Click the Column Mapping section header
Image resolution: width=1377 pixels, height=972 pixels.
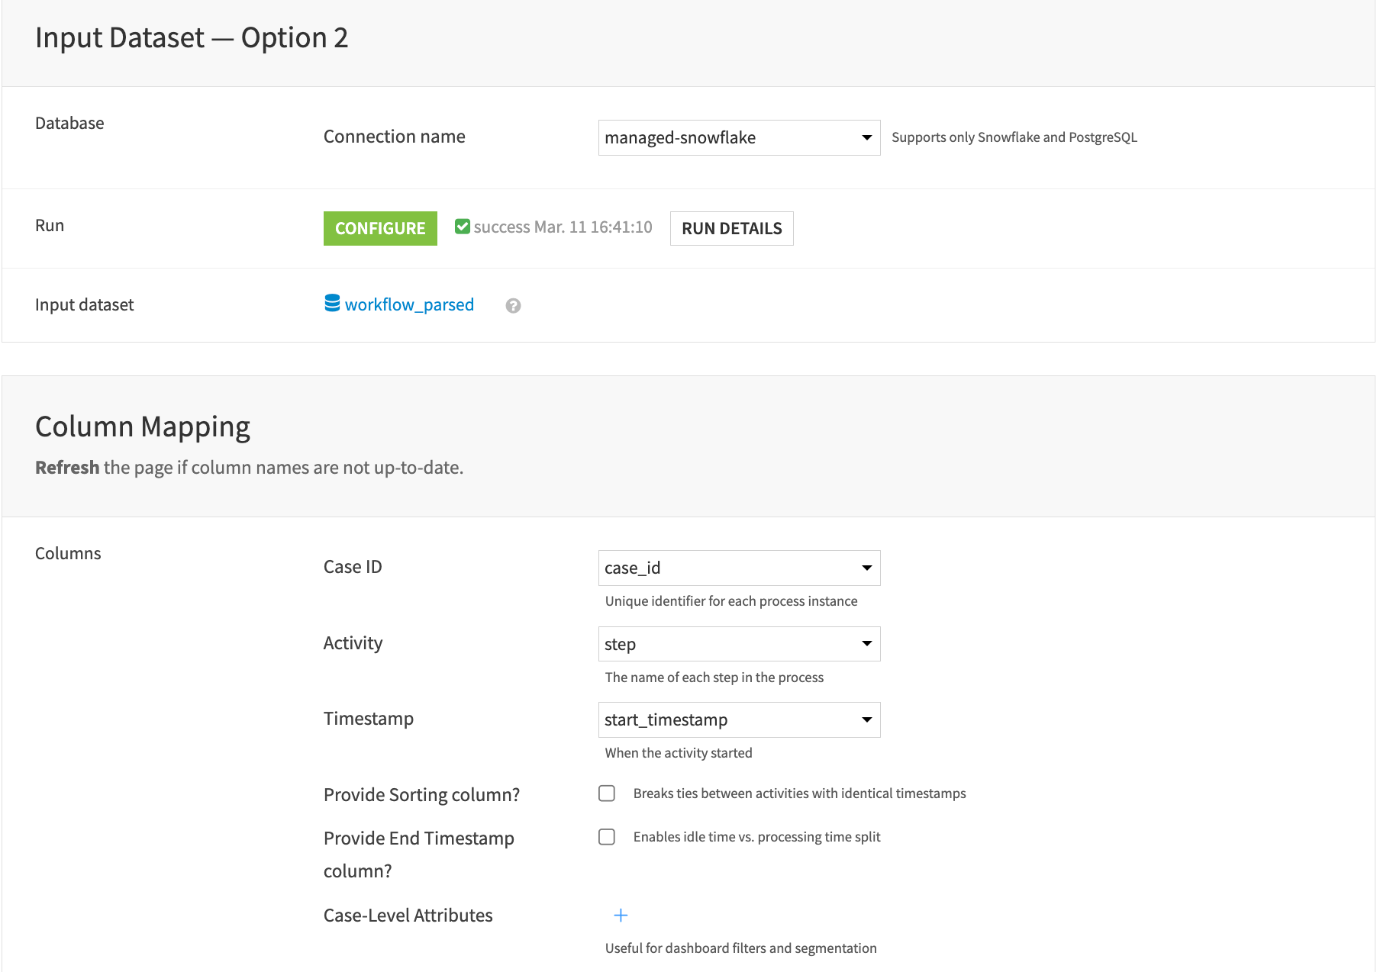coord(142,426)
